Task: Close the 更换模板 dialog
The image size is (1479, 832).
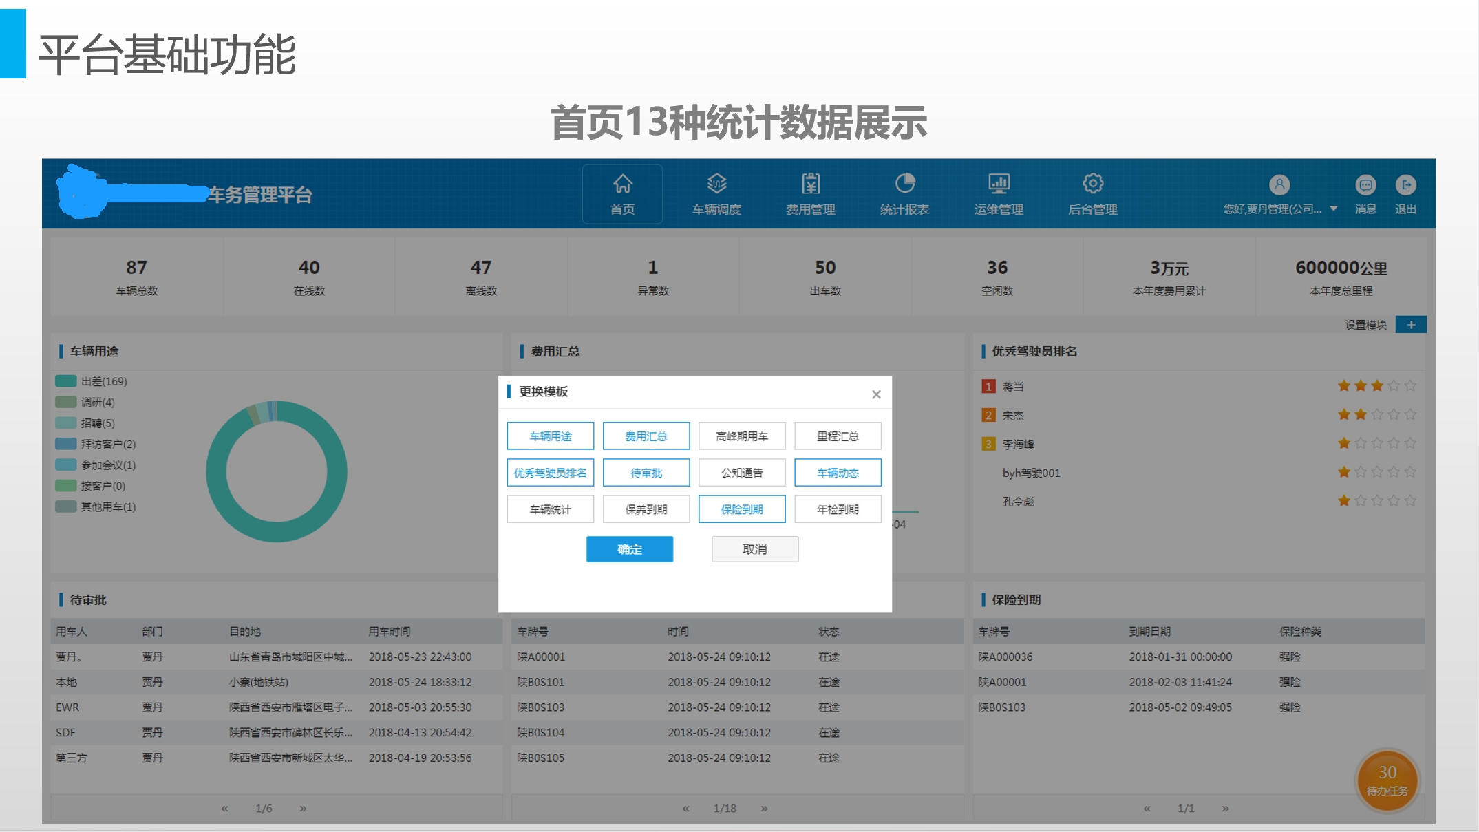Action: tap(875, 394)
